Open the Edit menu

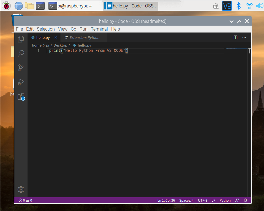tap(30, 29)
